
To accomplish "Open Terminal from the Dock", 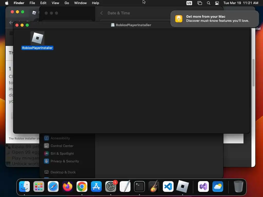I will coord(139,186).
